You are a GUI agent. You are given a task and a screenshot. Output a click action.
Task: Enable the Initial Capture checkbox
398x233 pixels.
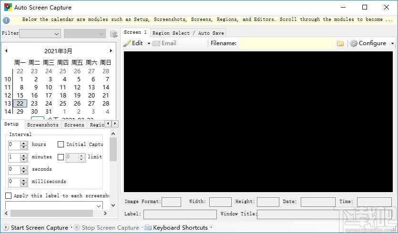coord(61,145)
